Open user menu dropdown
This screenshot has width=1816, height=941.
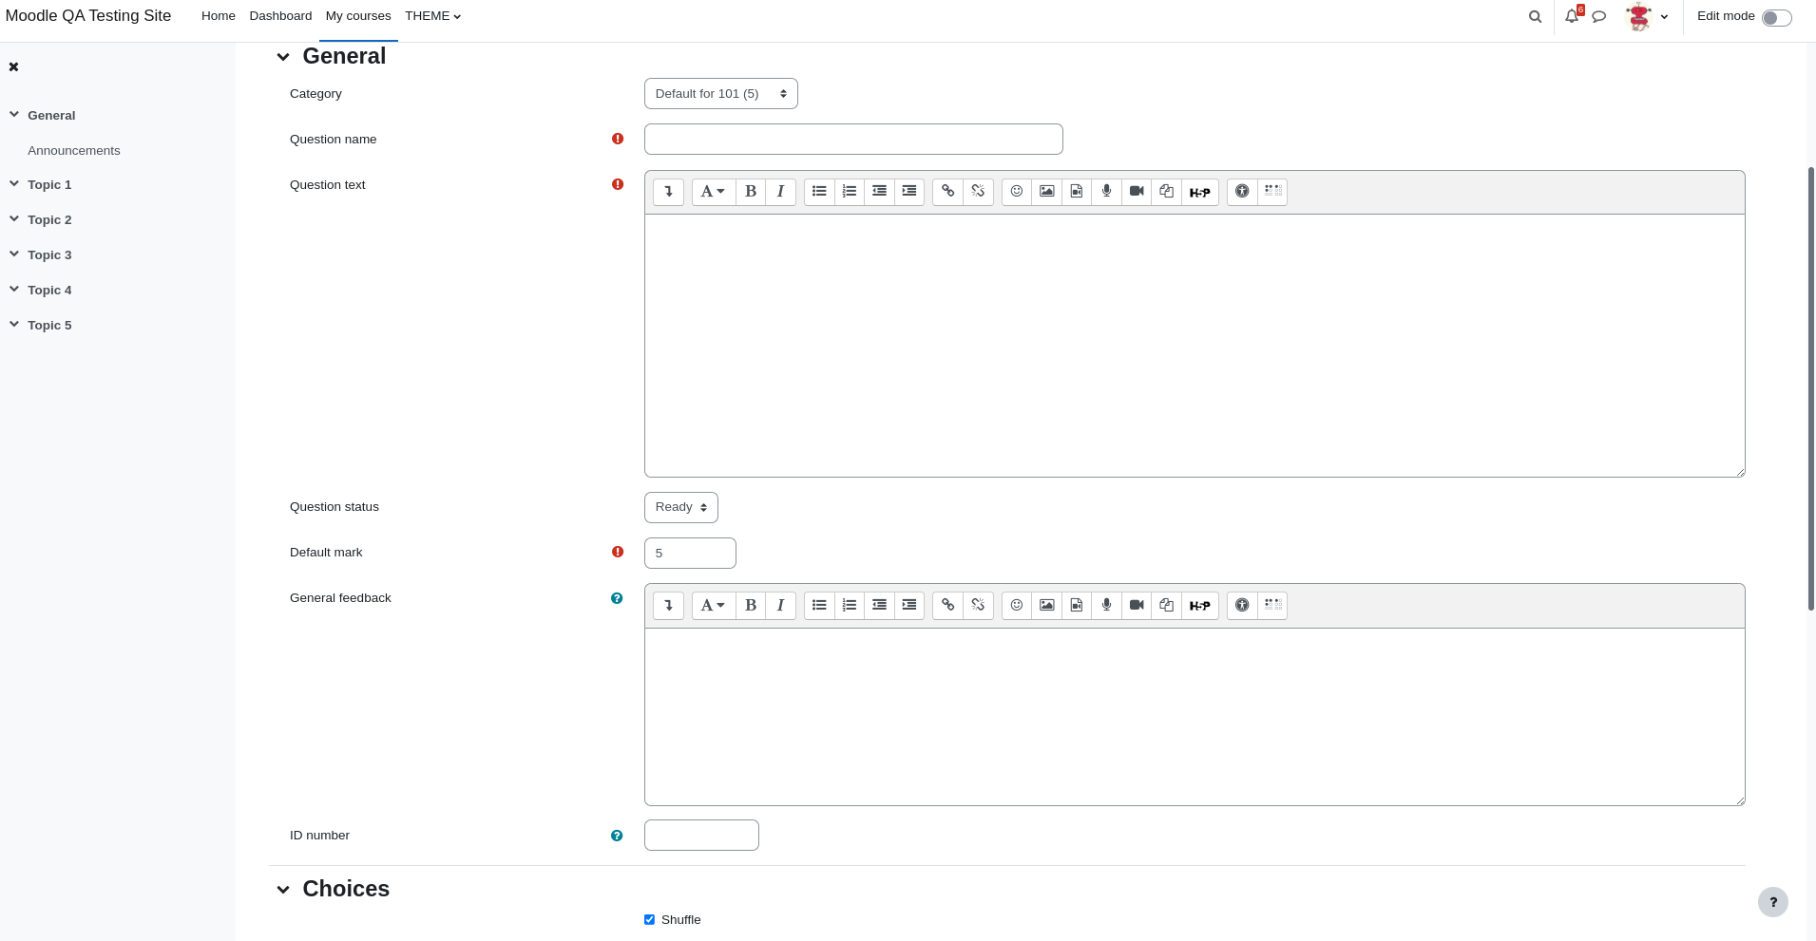click(1647, 16)
